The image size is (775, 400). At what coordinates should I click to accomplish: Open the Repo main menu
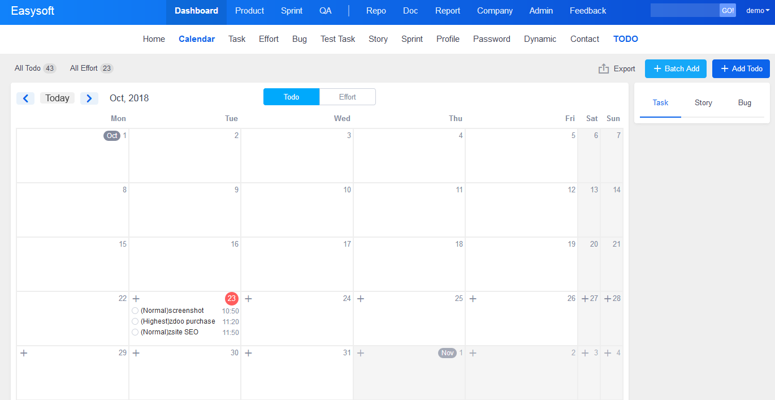click(376, 11)
